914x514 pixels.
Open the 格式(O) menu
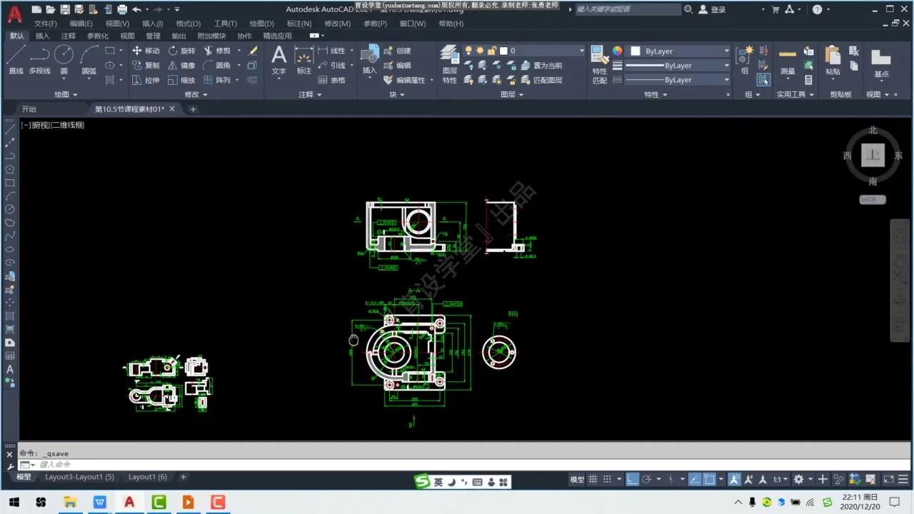pos(189,24)
